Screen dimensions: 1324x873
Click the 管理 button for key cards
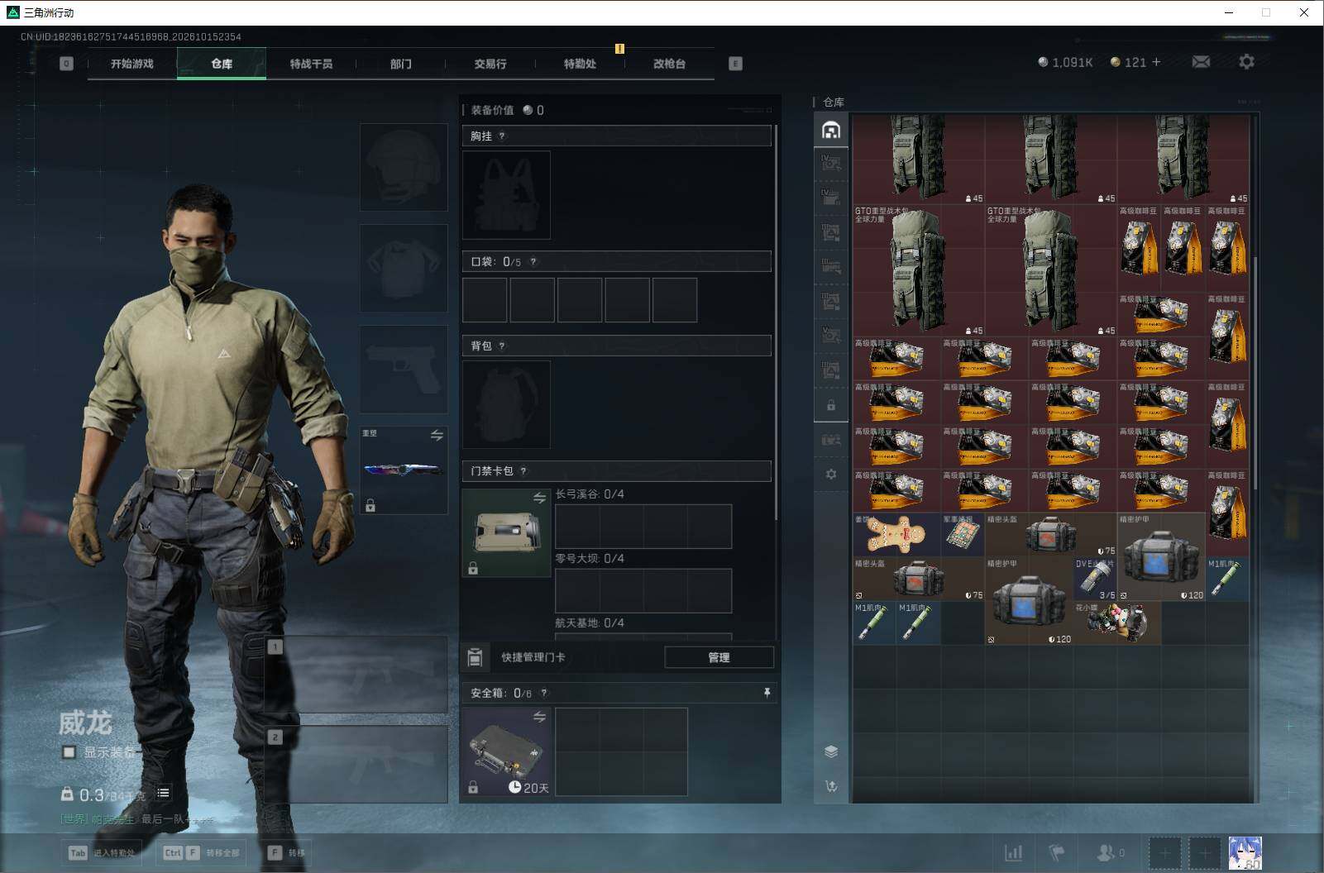(719, 657)
